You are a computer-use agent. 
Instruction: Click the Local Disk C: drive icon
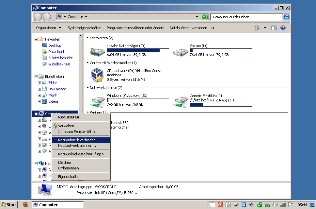coord(97,51)
